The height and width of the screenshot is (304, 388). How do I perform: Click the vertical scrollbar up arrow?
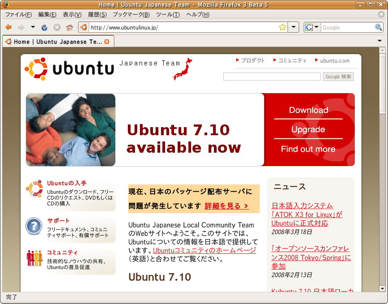click(382, 51)
